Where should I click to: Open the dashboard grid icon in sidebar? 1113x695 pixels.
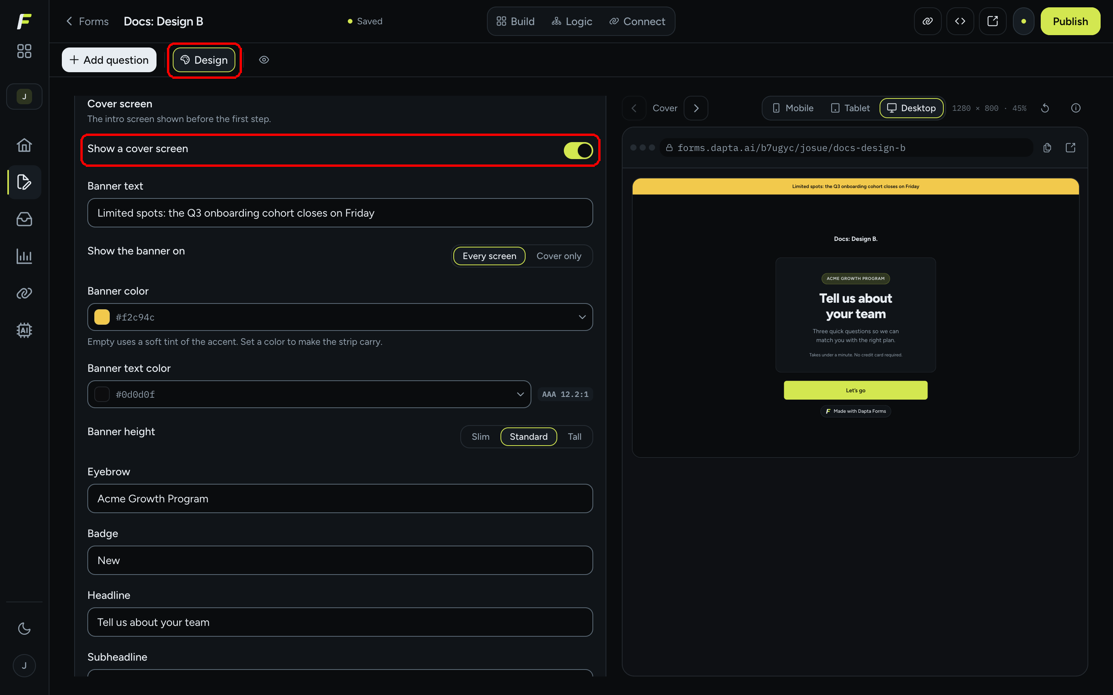pos(24,51)
